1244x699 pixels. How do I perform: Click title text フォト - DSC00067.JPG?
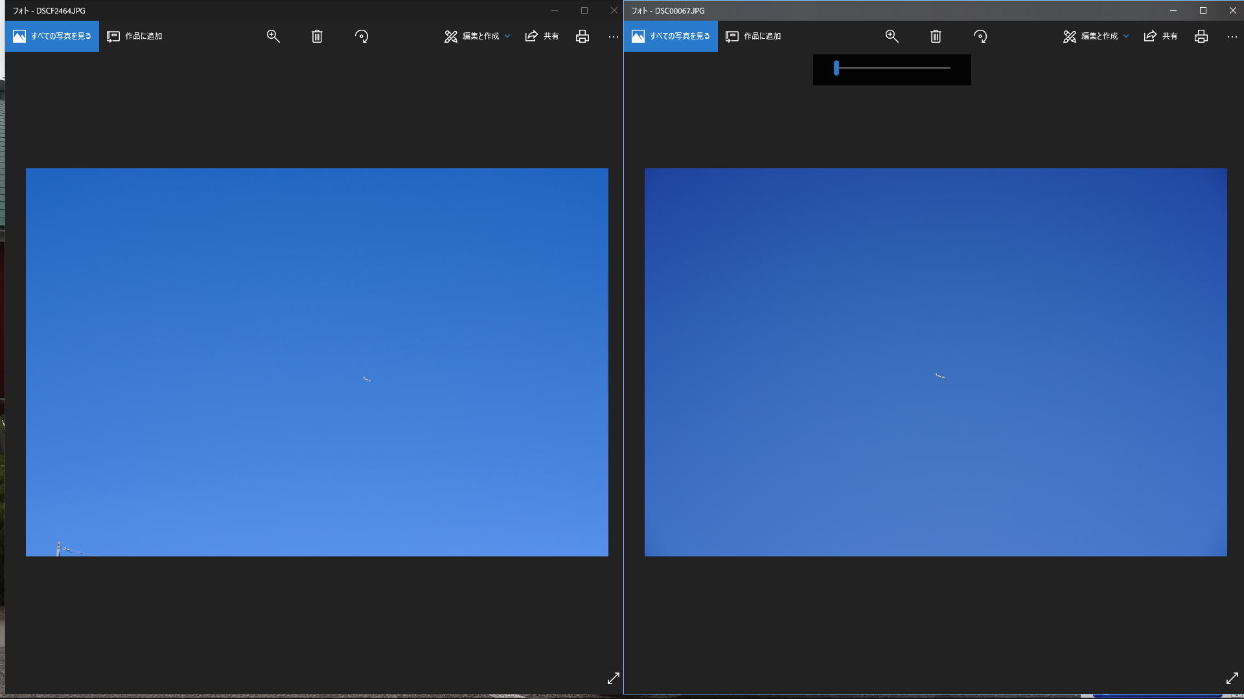tap(668, 11)
